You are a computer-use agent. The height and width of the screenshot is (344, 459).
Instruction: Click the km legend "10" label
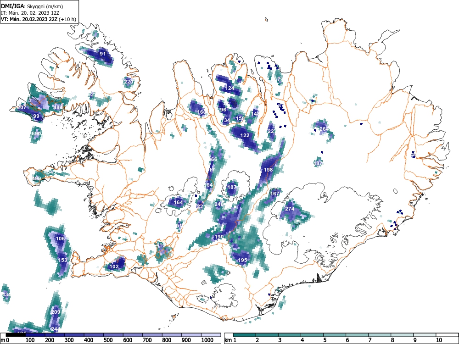tap(438, 340)
